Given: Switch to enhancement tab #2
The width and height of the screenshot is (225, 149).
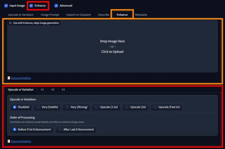Looking at the screenshot, I should (53, 90).
